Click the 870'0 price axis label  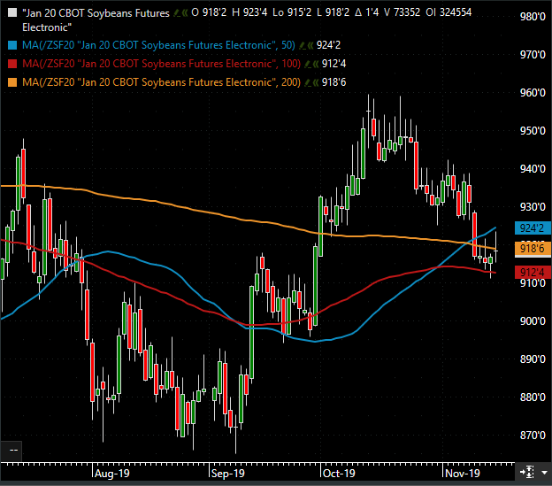point(533,436)
